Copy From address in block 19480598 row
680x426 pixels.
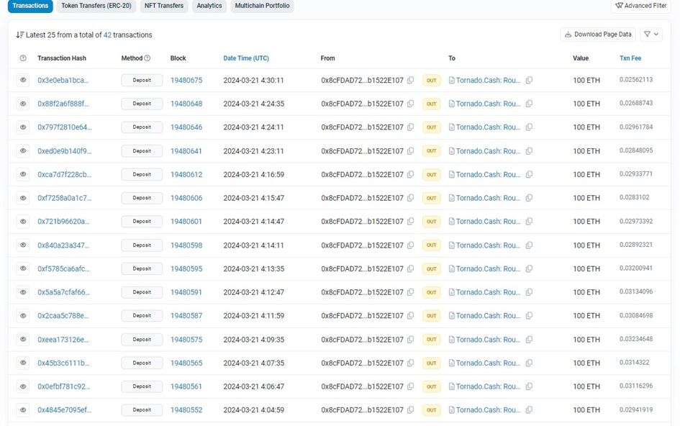410,245
